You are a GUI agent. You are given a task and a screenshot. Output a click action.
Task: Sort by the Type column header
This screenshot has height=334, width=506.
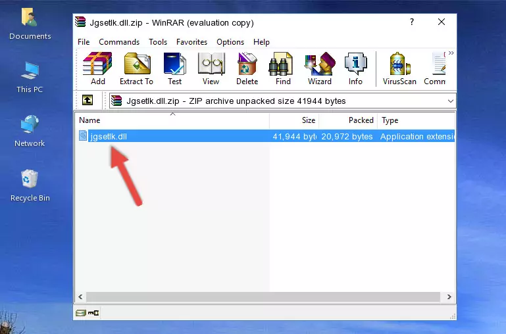point(416,120)
